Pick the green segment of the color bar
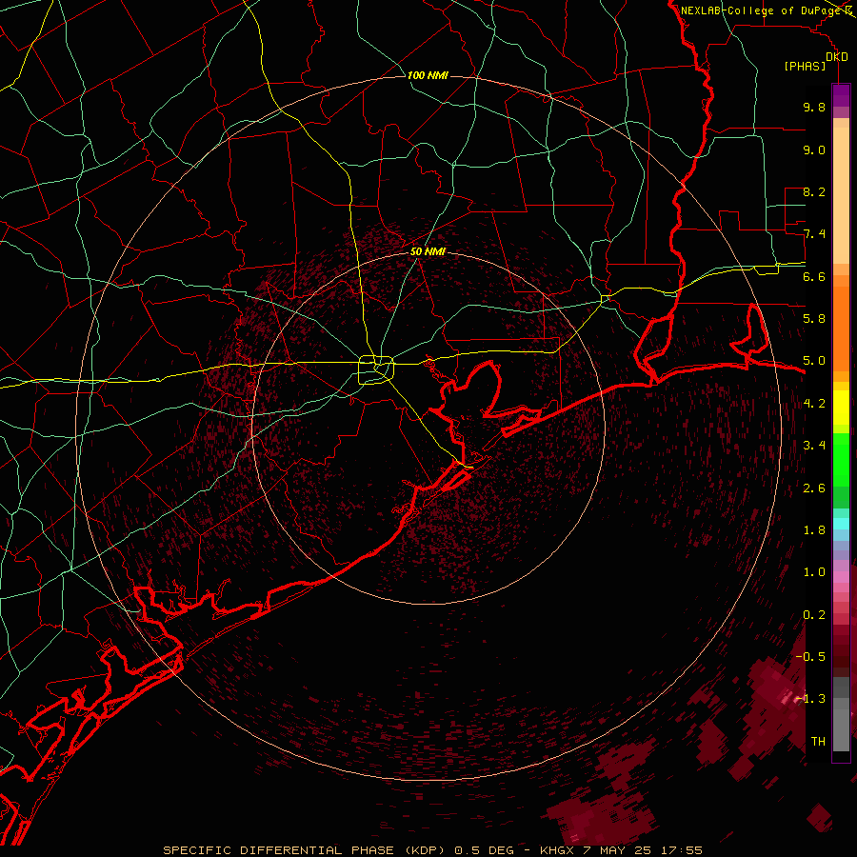The width and height of the screenshot is (857, 857). pos(841,459)
